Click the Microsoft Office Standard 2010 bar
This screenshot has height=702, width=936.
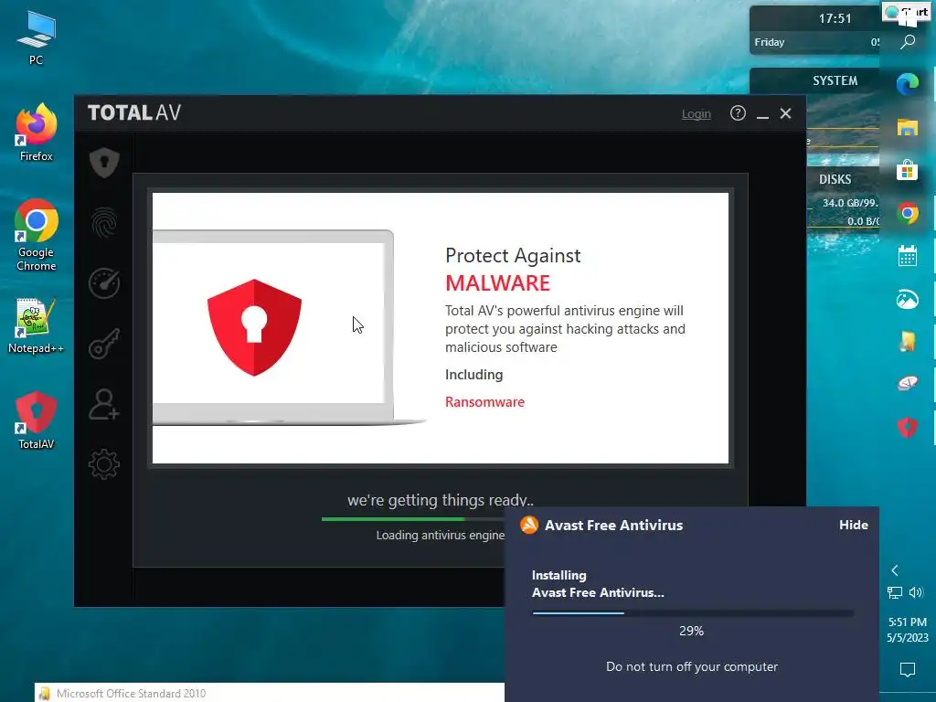(x=270, y=693)
